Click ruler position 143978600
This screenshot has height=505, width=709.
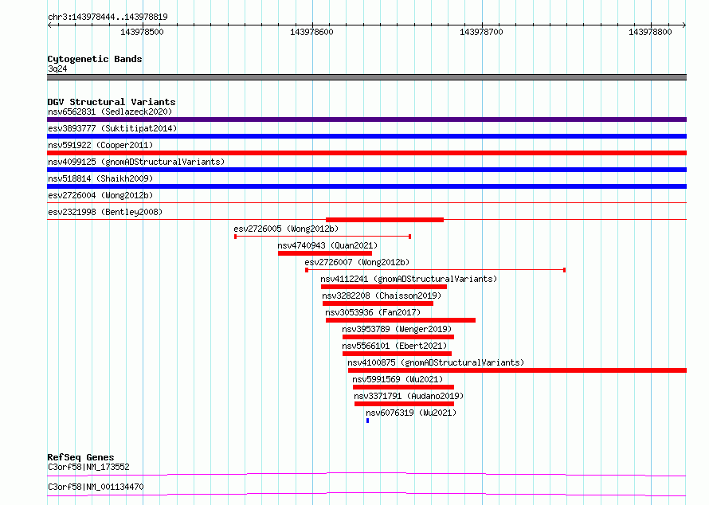pyautogui.click(x=311, y=32)
